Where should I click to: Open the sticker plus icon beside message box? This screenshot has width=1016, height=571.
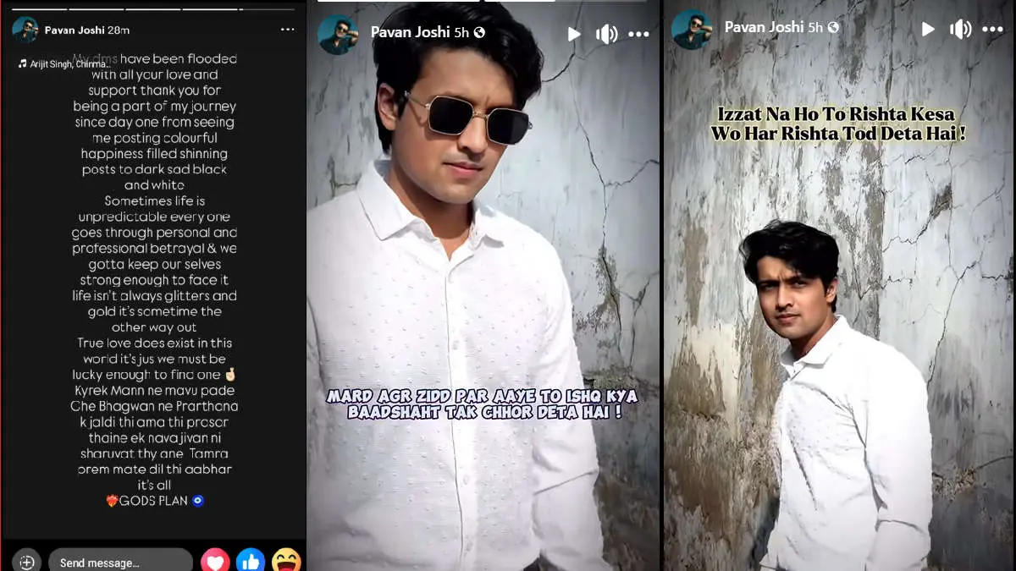click(x=25, y=559)
